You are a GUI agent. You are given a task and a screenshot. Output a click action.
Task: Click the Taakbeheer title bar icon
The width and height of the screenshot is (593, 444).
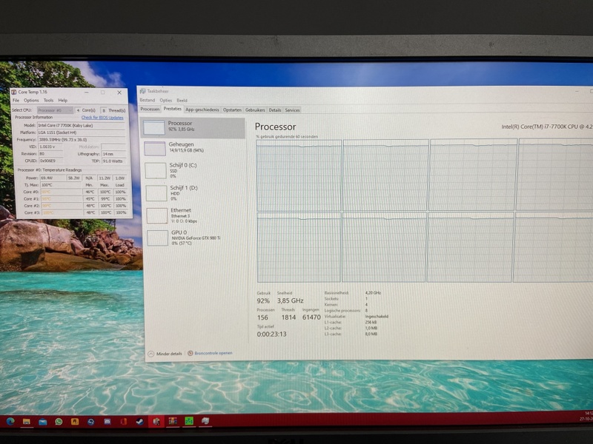coord(142,91)
